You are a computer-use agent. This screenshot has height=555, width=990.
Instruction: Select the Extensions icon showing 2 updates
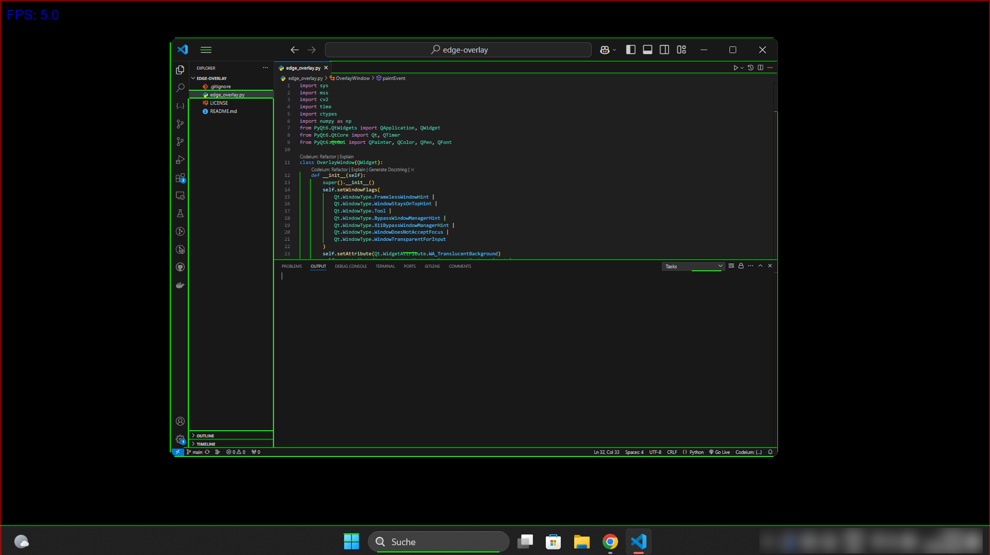[x=180, y=178]
